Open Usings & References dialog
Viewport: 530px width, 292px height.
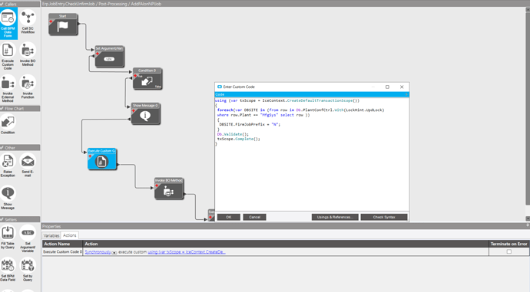pos(335,217)
